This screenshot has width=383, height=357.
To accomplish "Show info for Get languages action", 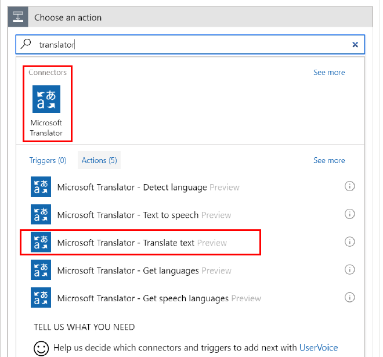I will pos(349,270).
